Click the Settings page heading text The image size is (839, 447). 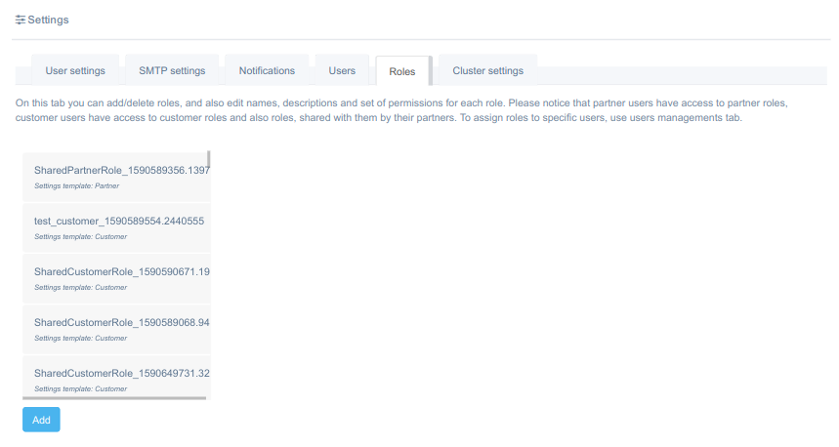[48, 20]
